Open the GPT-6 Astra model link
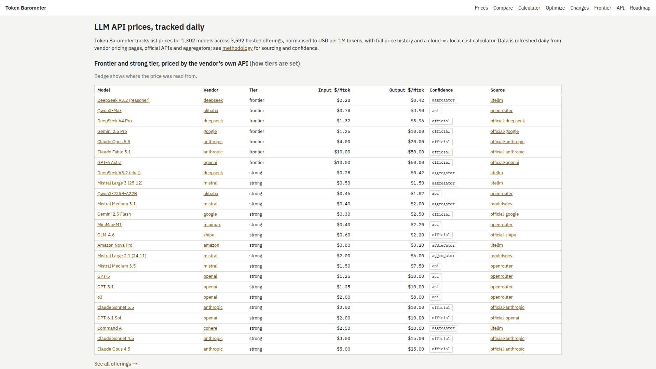This screenshot has width=656, height=369. [x=109, y=163]
